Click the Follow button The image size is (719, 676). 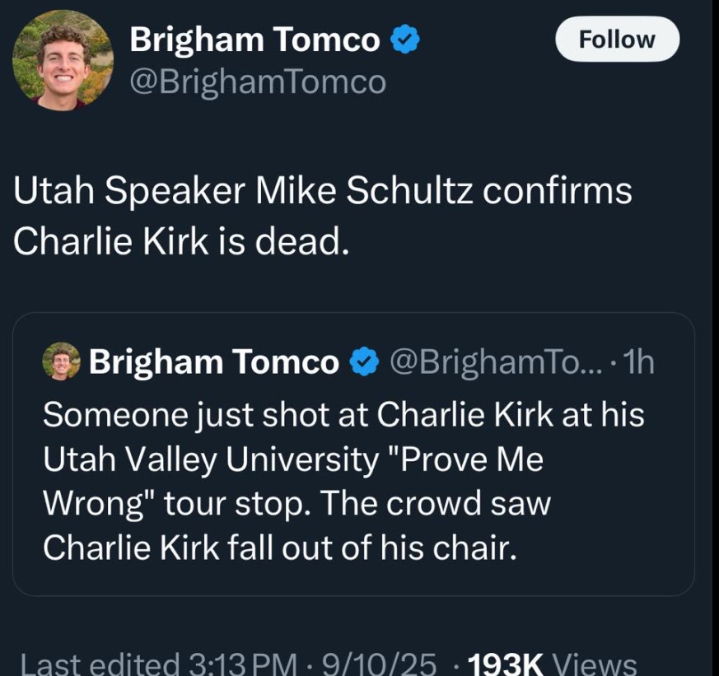617,40
